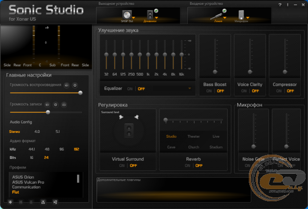Open recording volume gear settings
The height and width of the screenshot is (209, 308).
click(x=56, y=105)
